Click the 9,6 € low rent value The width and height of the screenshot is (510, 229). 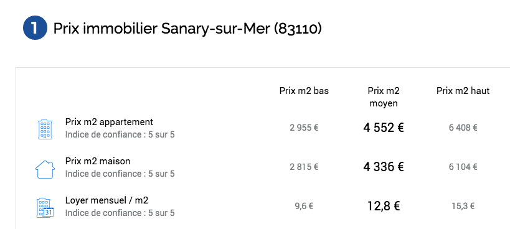(304, 206)
